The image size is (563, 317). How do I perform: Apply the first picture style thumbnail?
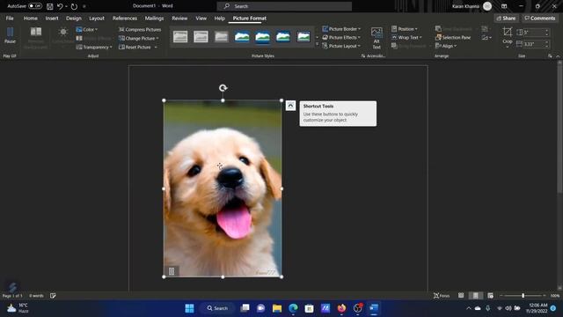[x=180, y=37]
